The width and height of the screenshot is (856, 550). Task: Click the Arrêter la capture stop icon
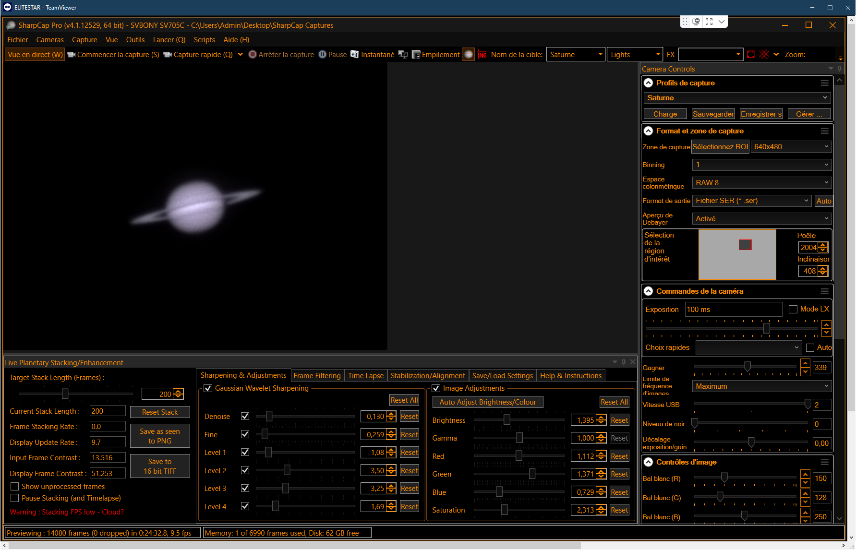point(253,55)
